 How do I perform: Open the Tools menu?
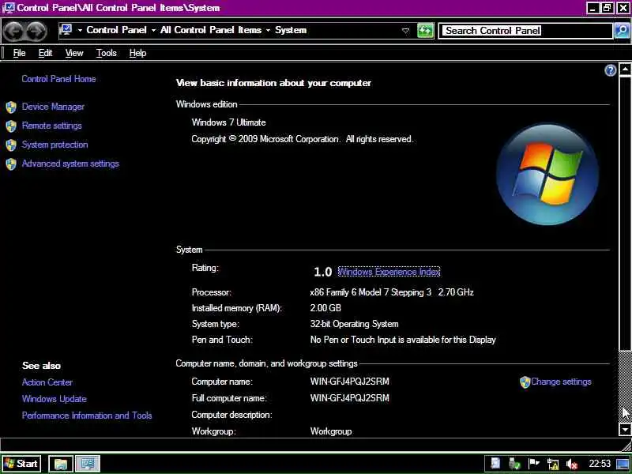107,53
